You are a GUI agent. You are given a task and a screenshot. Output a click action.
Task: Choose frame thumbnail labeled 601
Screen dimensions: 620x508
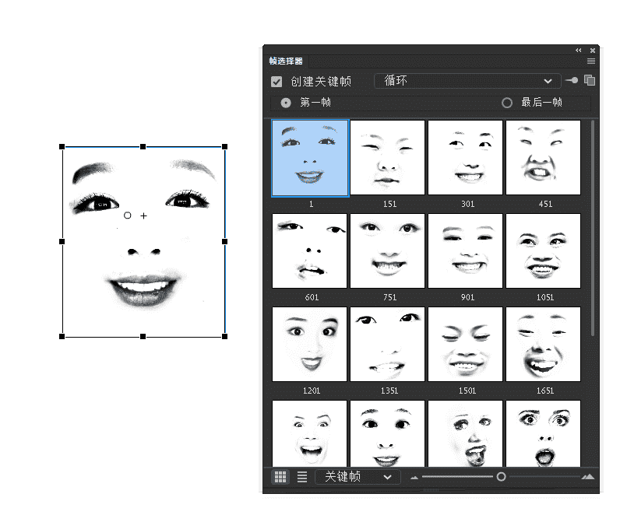coord(309,250)
